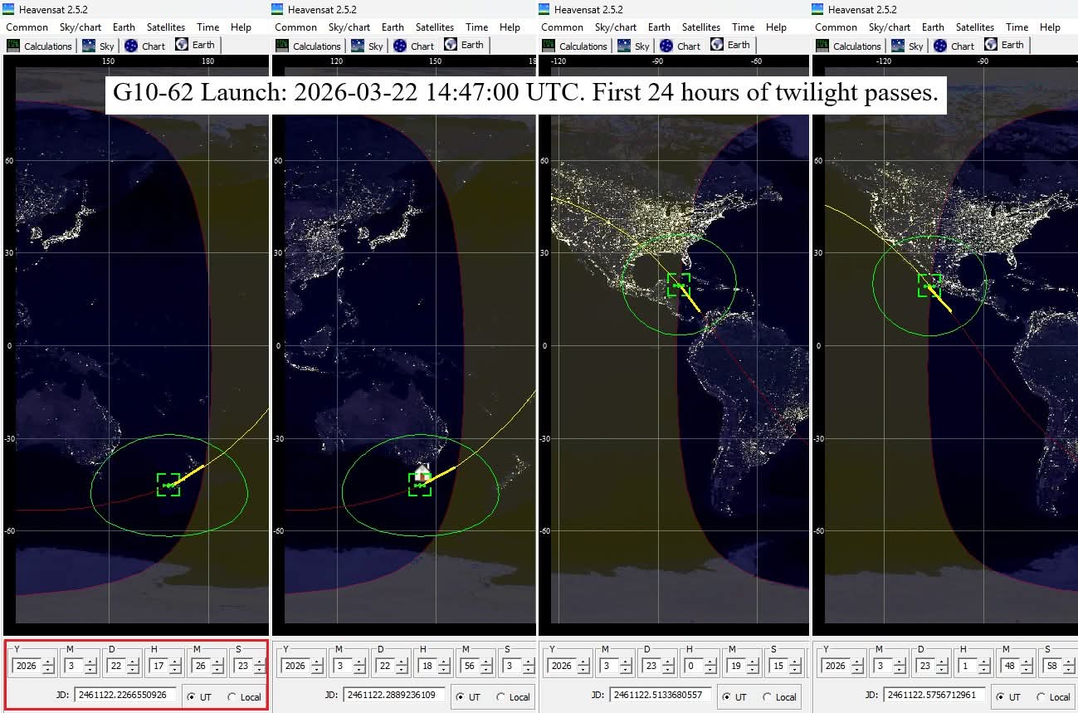Click the Calculations icon in the leftmost window
The height and width of the screenshot is (713, 1078).
click(14, 46)
